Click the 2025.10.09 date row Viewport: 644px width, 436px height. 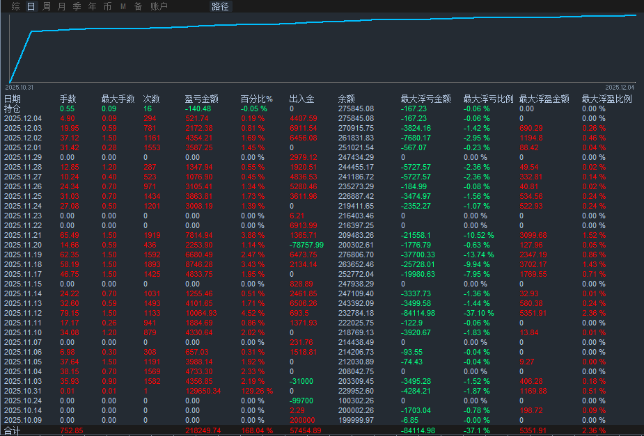(22, 421)
